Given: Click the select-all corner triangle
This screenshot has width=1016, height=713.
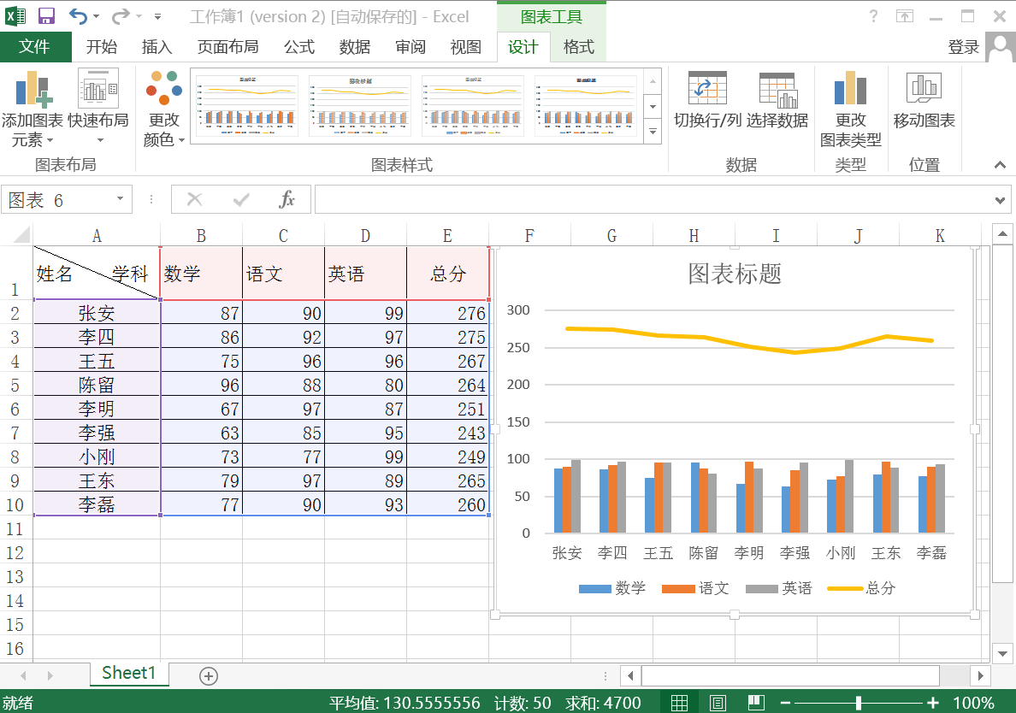Looking at the screenshot, I should (x=22, y=234).
